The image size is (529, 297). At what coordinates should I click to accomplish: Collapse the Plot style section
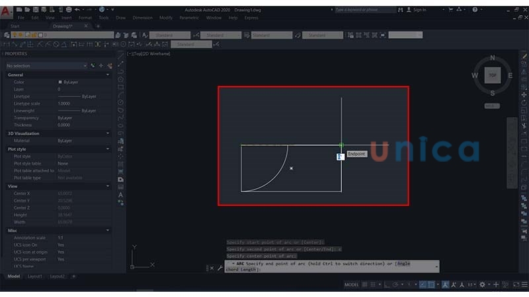click(108, 149)
